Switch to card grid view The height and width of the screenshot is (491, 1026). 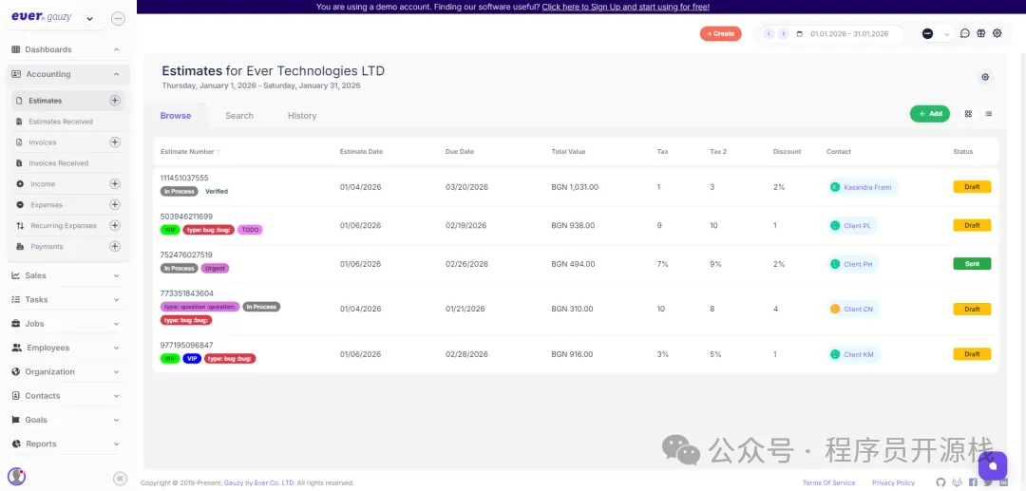tap(968, 114)
